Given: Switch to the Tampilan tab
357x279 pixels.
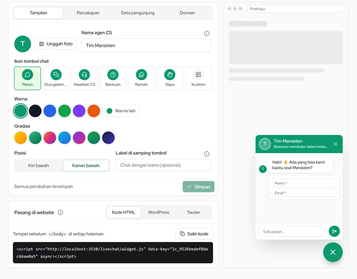Looking at the screenshot, I should [x=38, y=13].
